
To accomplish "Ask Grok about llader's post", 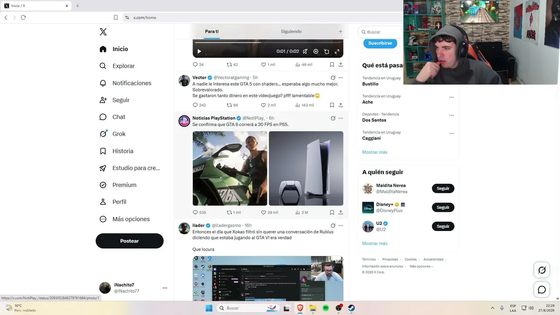I will (333, 226).
